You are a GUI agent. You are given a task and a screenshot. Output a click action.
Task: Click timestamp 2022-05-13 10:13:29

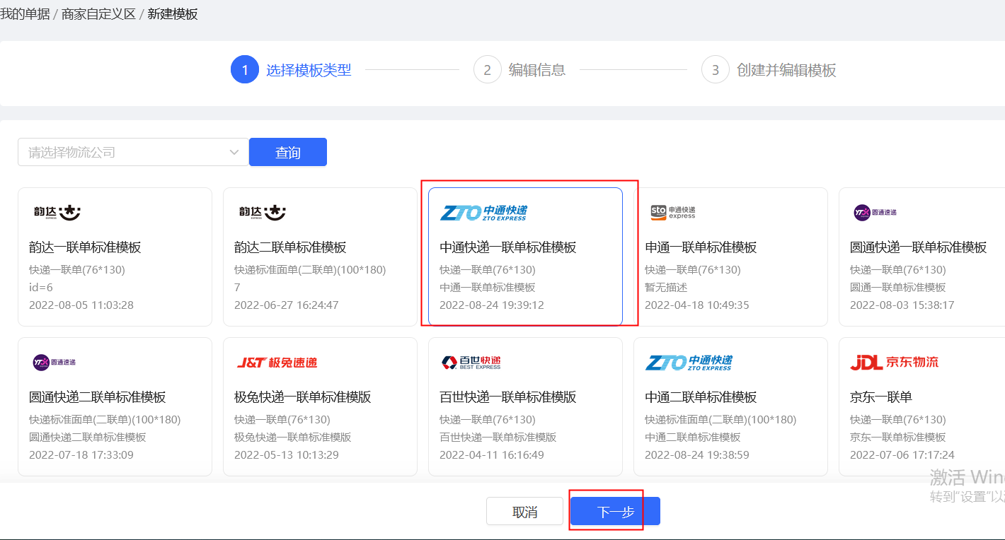[287, 455]
